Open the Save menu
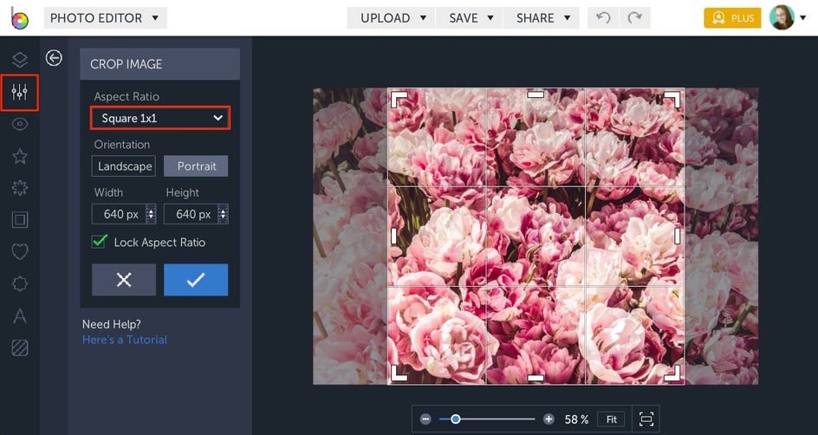This screenshot has width=818, height=435. click(x=469, y=17)
